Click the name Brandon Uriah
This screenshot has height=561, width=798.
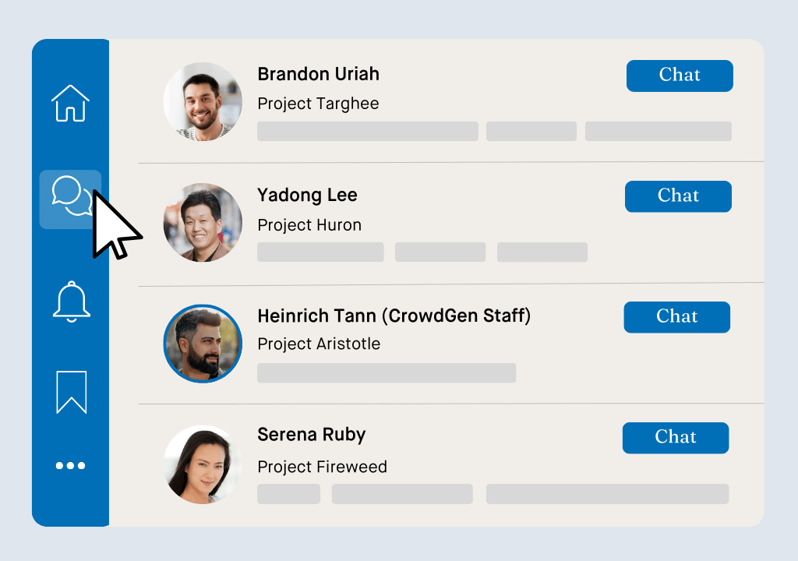point(318,74)
